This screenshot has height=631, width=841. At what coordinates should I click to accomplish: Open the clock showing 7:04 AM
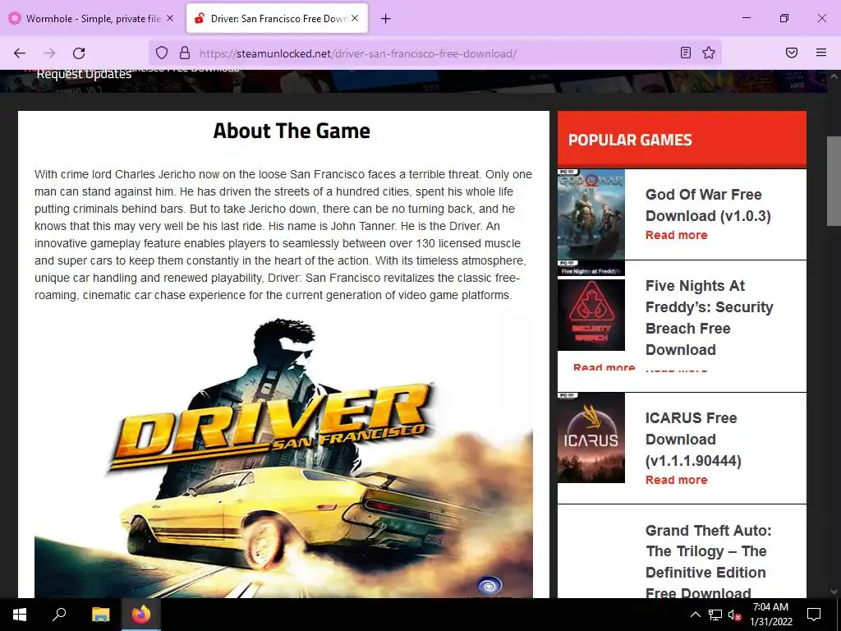(x=770, y=615)
